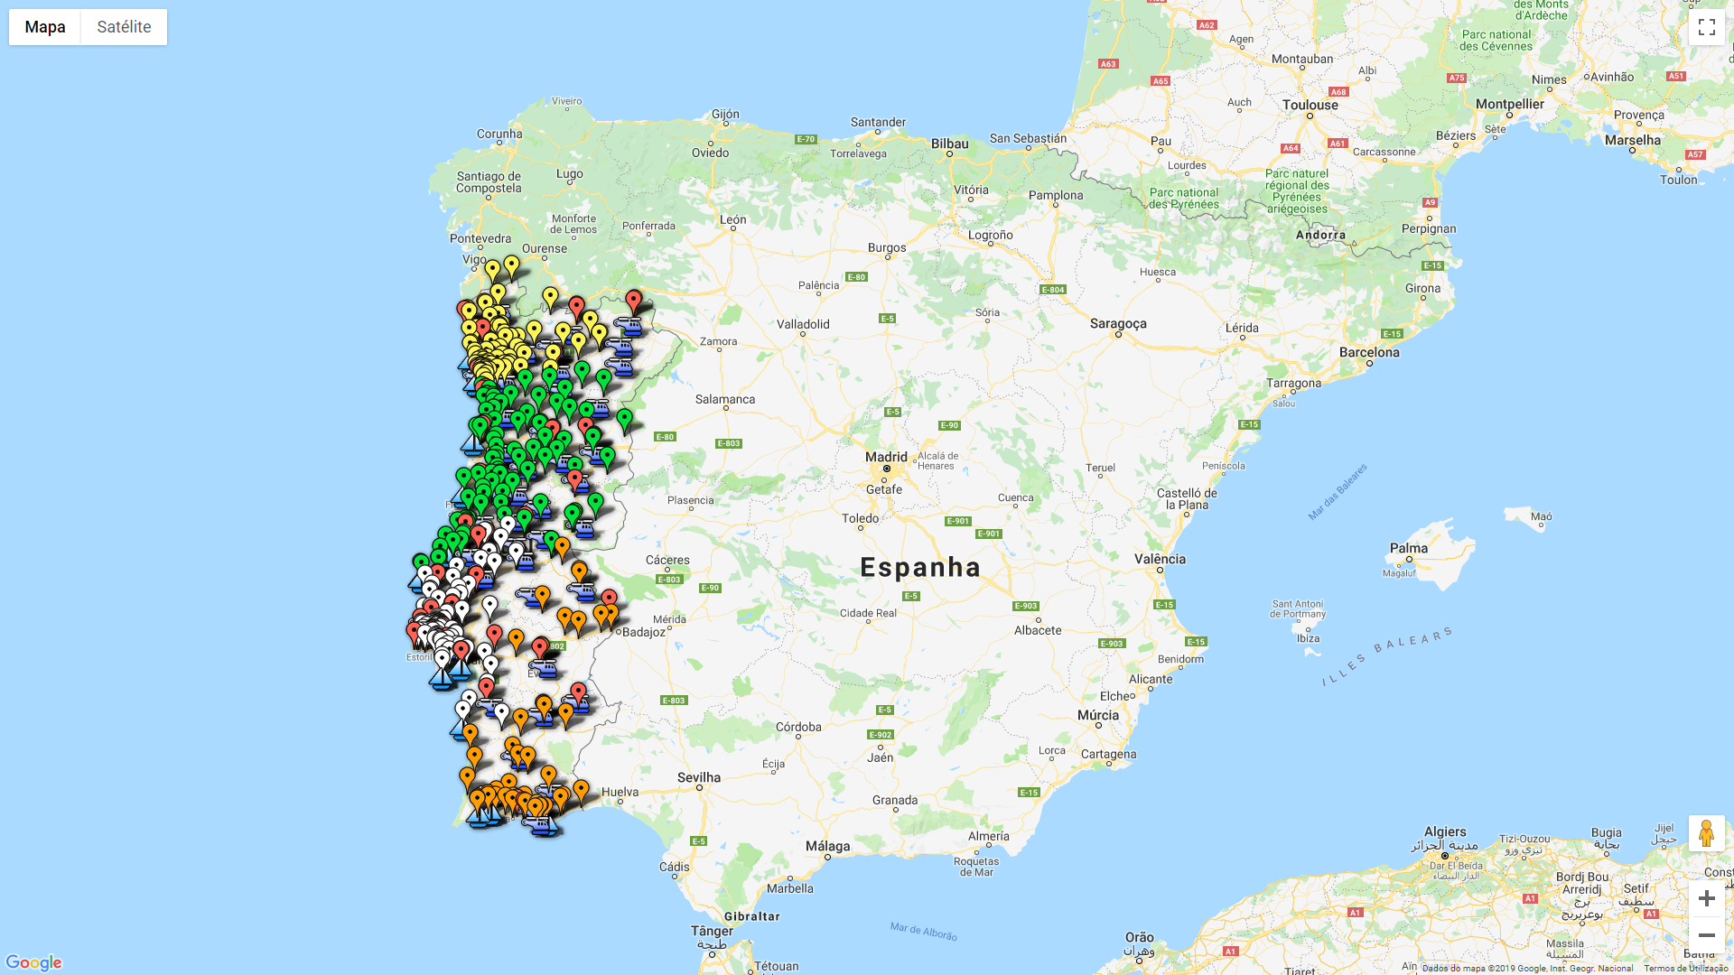Switch to the Satélite map view
Viewport: 1734px width, 975px height.
pos(124,27)
